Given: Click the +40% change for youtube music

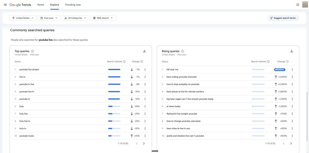Looking at the screenshot, I should click(136, 136).
